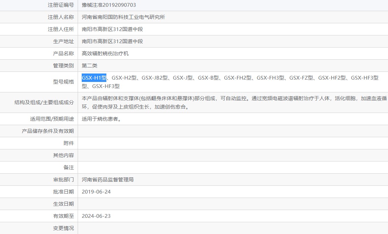Screen dimensions: 388x234
Task: Click the 第二类 value
Action: (x=89, y=65)
